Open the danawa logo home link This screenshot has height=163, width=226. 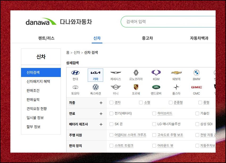tap(41, 22)
